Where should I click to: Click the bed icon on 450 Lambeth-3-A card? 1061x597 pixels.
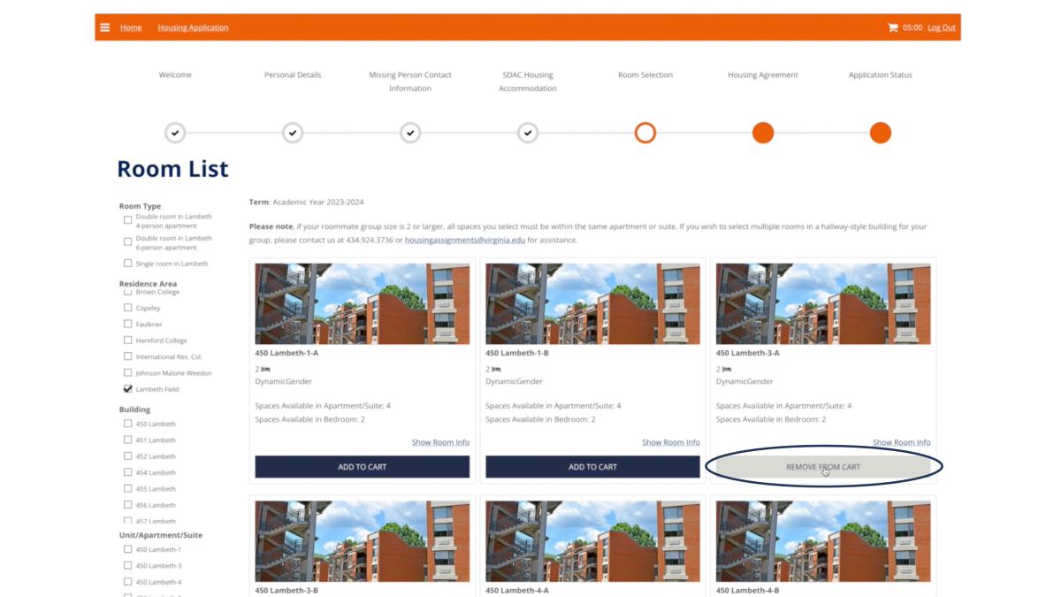[728, 369]
